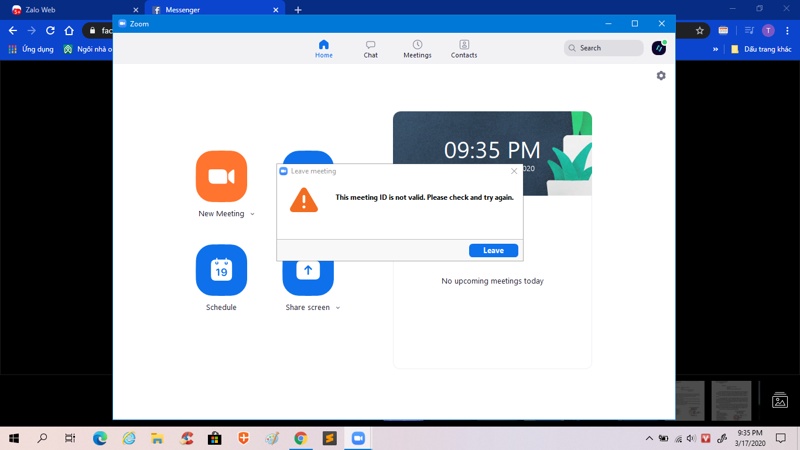Click the taskbar clock showing 9:35 PM
This screenshot has width=800, height=450.
750,438
